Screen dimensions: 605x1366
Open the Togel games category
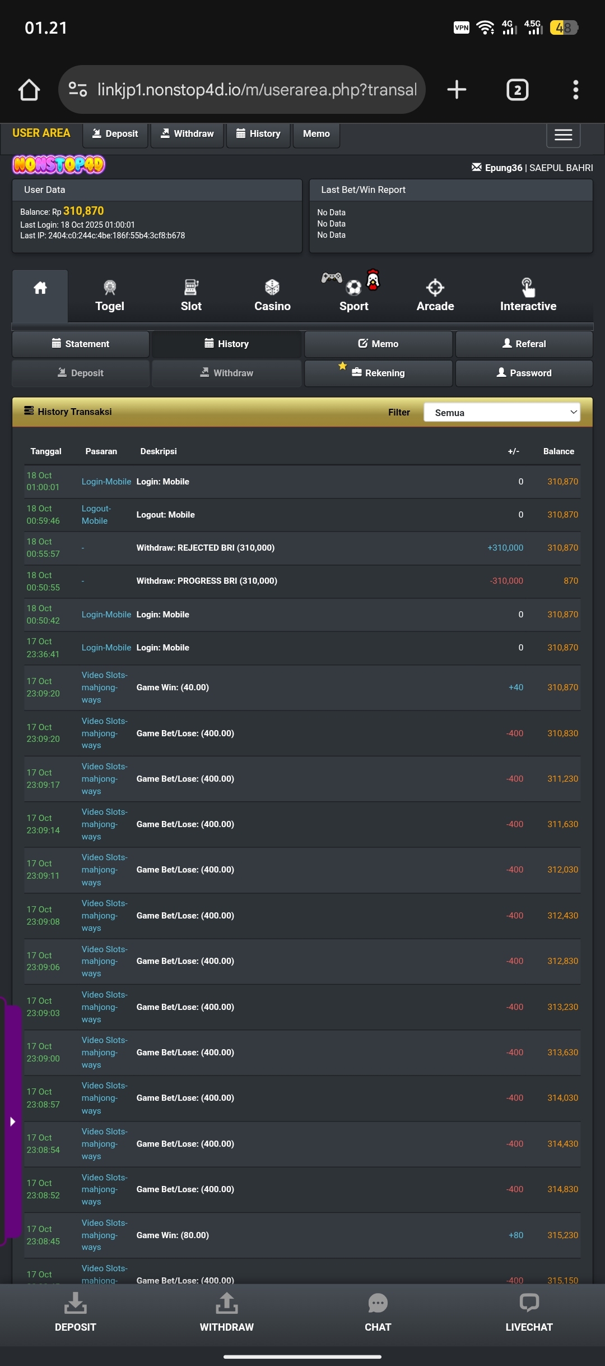tap(110, 296)
